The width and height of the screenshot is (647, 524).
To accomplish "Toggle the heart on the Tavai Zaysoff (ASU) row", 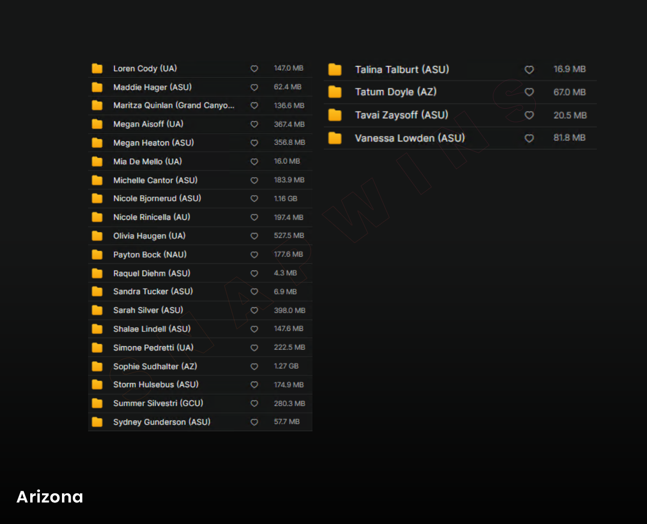I will click(529, 115).
